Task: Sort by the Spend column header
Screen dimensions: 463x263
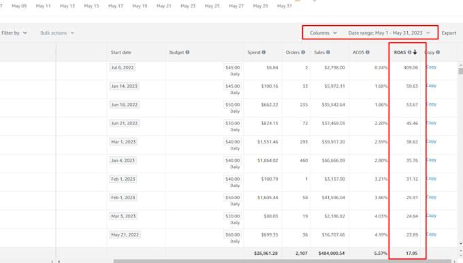Action: 254,52
